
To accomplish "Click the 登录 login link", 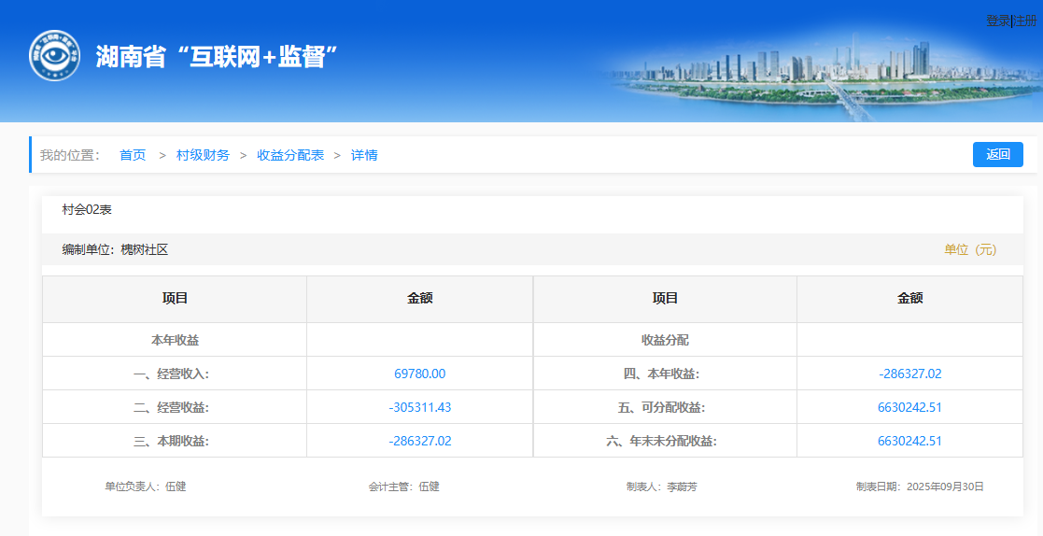I will pyautogui.click(x=997, y=21).
